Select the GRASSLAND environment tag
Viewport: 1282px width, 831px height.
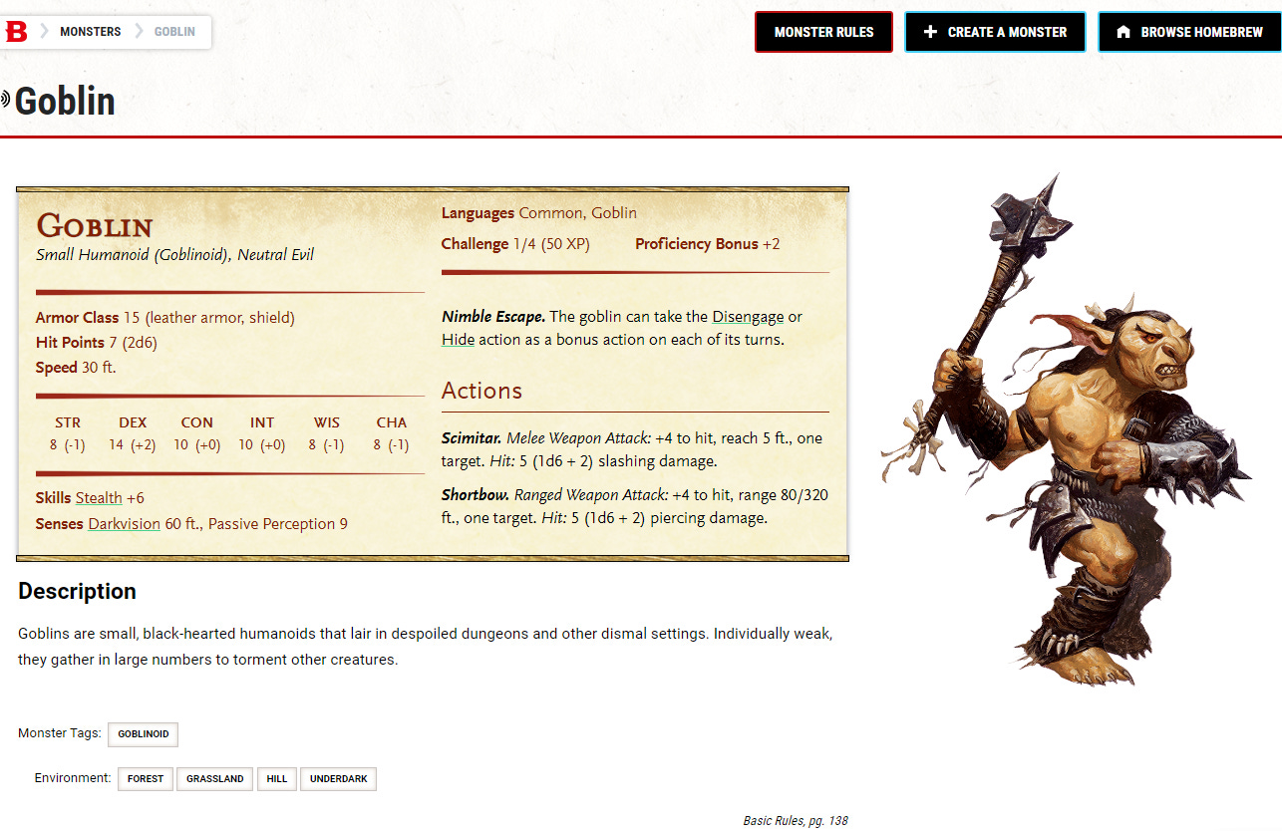(214, 779)
